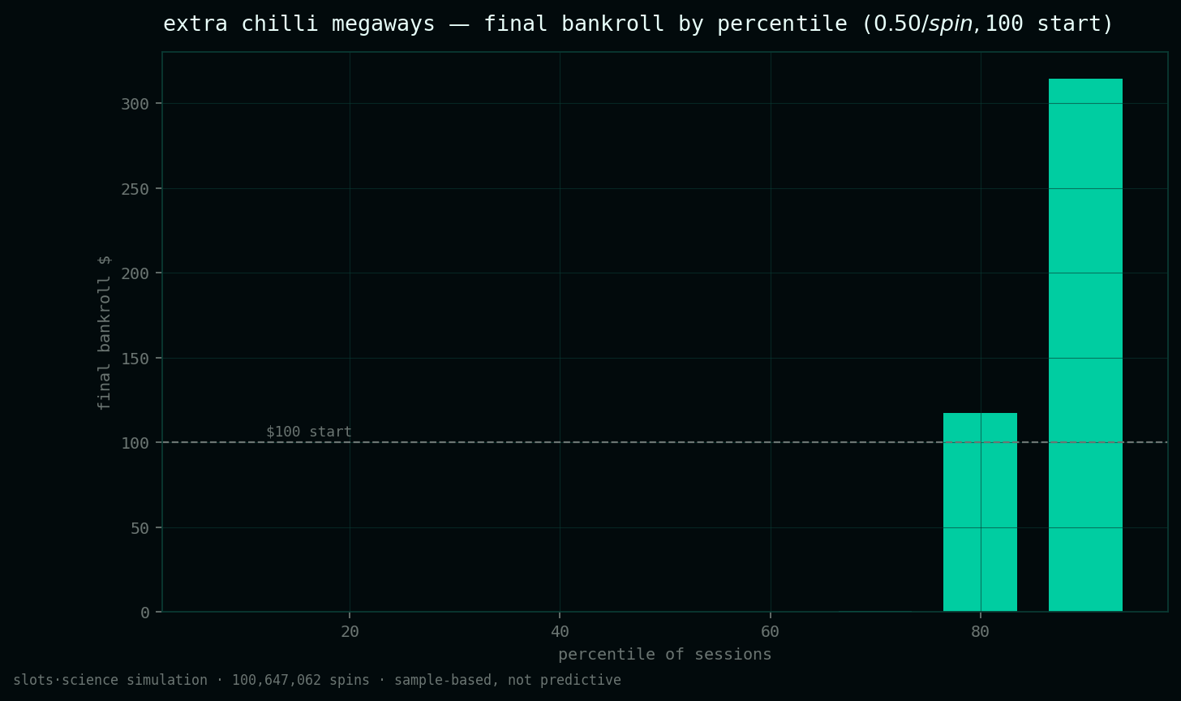Click the '$100 start' annotation label
The width and height of the screenshot is (1181, 701).
coord(309,432)
